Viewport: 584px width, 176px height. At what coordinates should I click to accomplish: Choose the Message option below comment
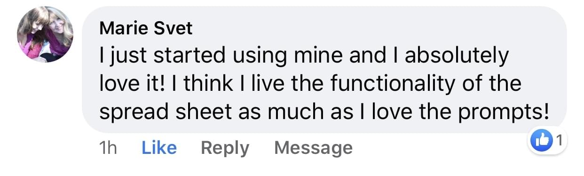tap(313, 148)
